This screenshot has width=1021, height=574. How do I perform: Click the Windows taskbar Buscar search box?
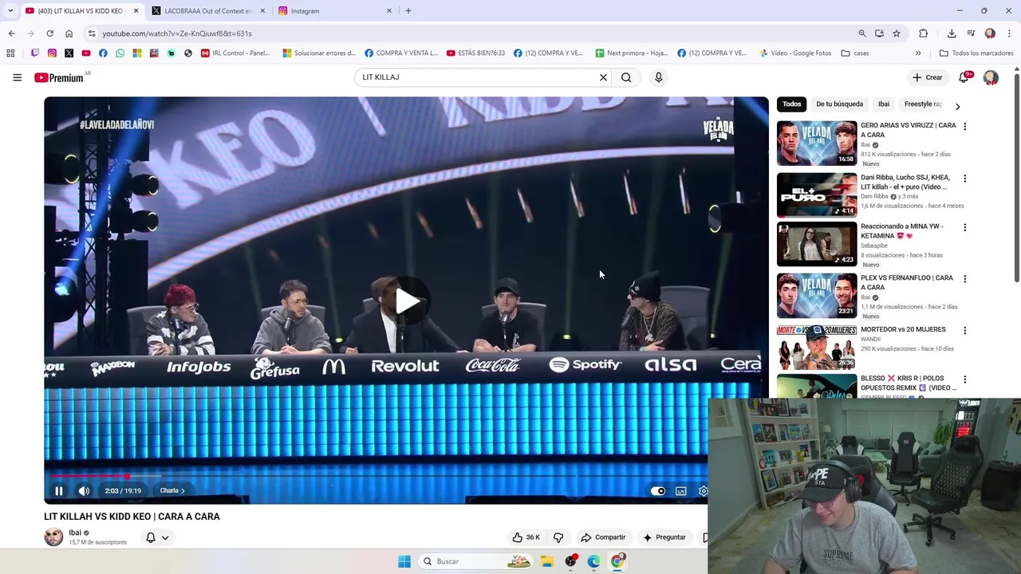coord(476,561)
